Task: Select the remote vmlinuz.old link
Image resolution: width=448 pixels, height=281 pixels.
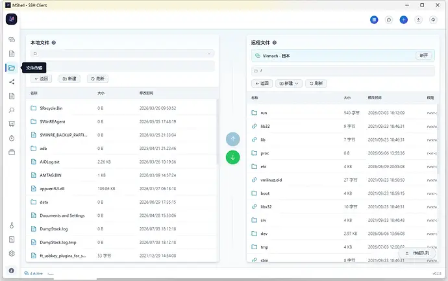Action: pyautogui.click(x=342, y=180)
